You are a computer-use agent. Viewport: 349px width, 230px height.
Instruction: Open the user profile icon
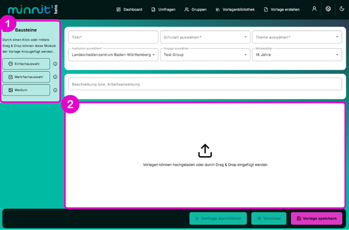pyautogui.click(x=314, y=9)
